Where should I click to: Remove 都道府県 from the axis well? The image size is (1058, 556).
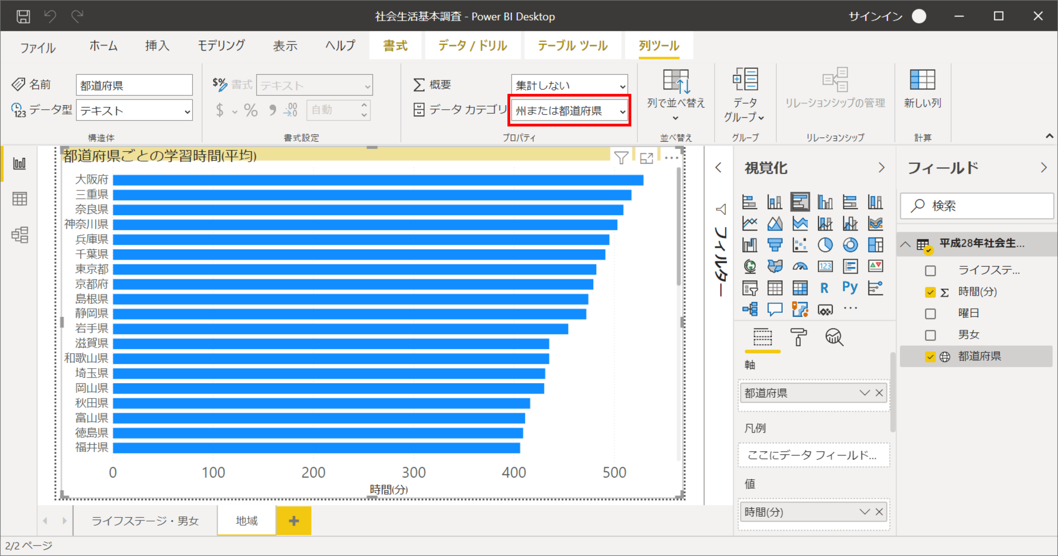[x=879, y=393]
